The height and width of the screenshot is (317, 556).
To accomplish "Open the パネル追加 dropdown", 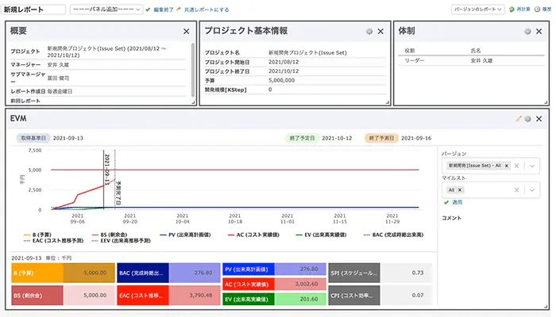I will tap(106, 10).
